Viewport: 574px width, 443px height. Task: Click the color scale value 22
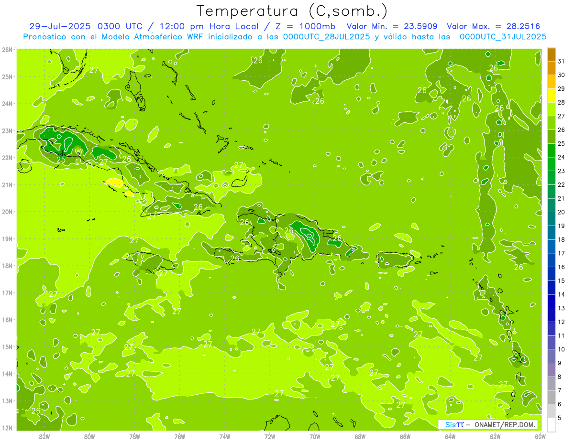(x=561, y=185)
